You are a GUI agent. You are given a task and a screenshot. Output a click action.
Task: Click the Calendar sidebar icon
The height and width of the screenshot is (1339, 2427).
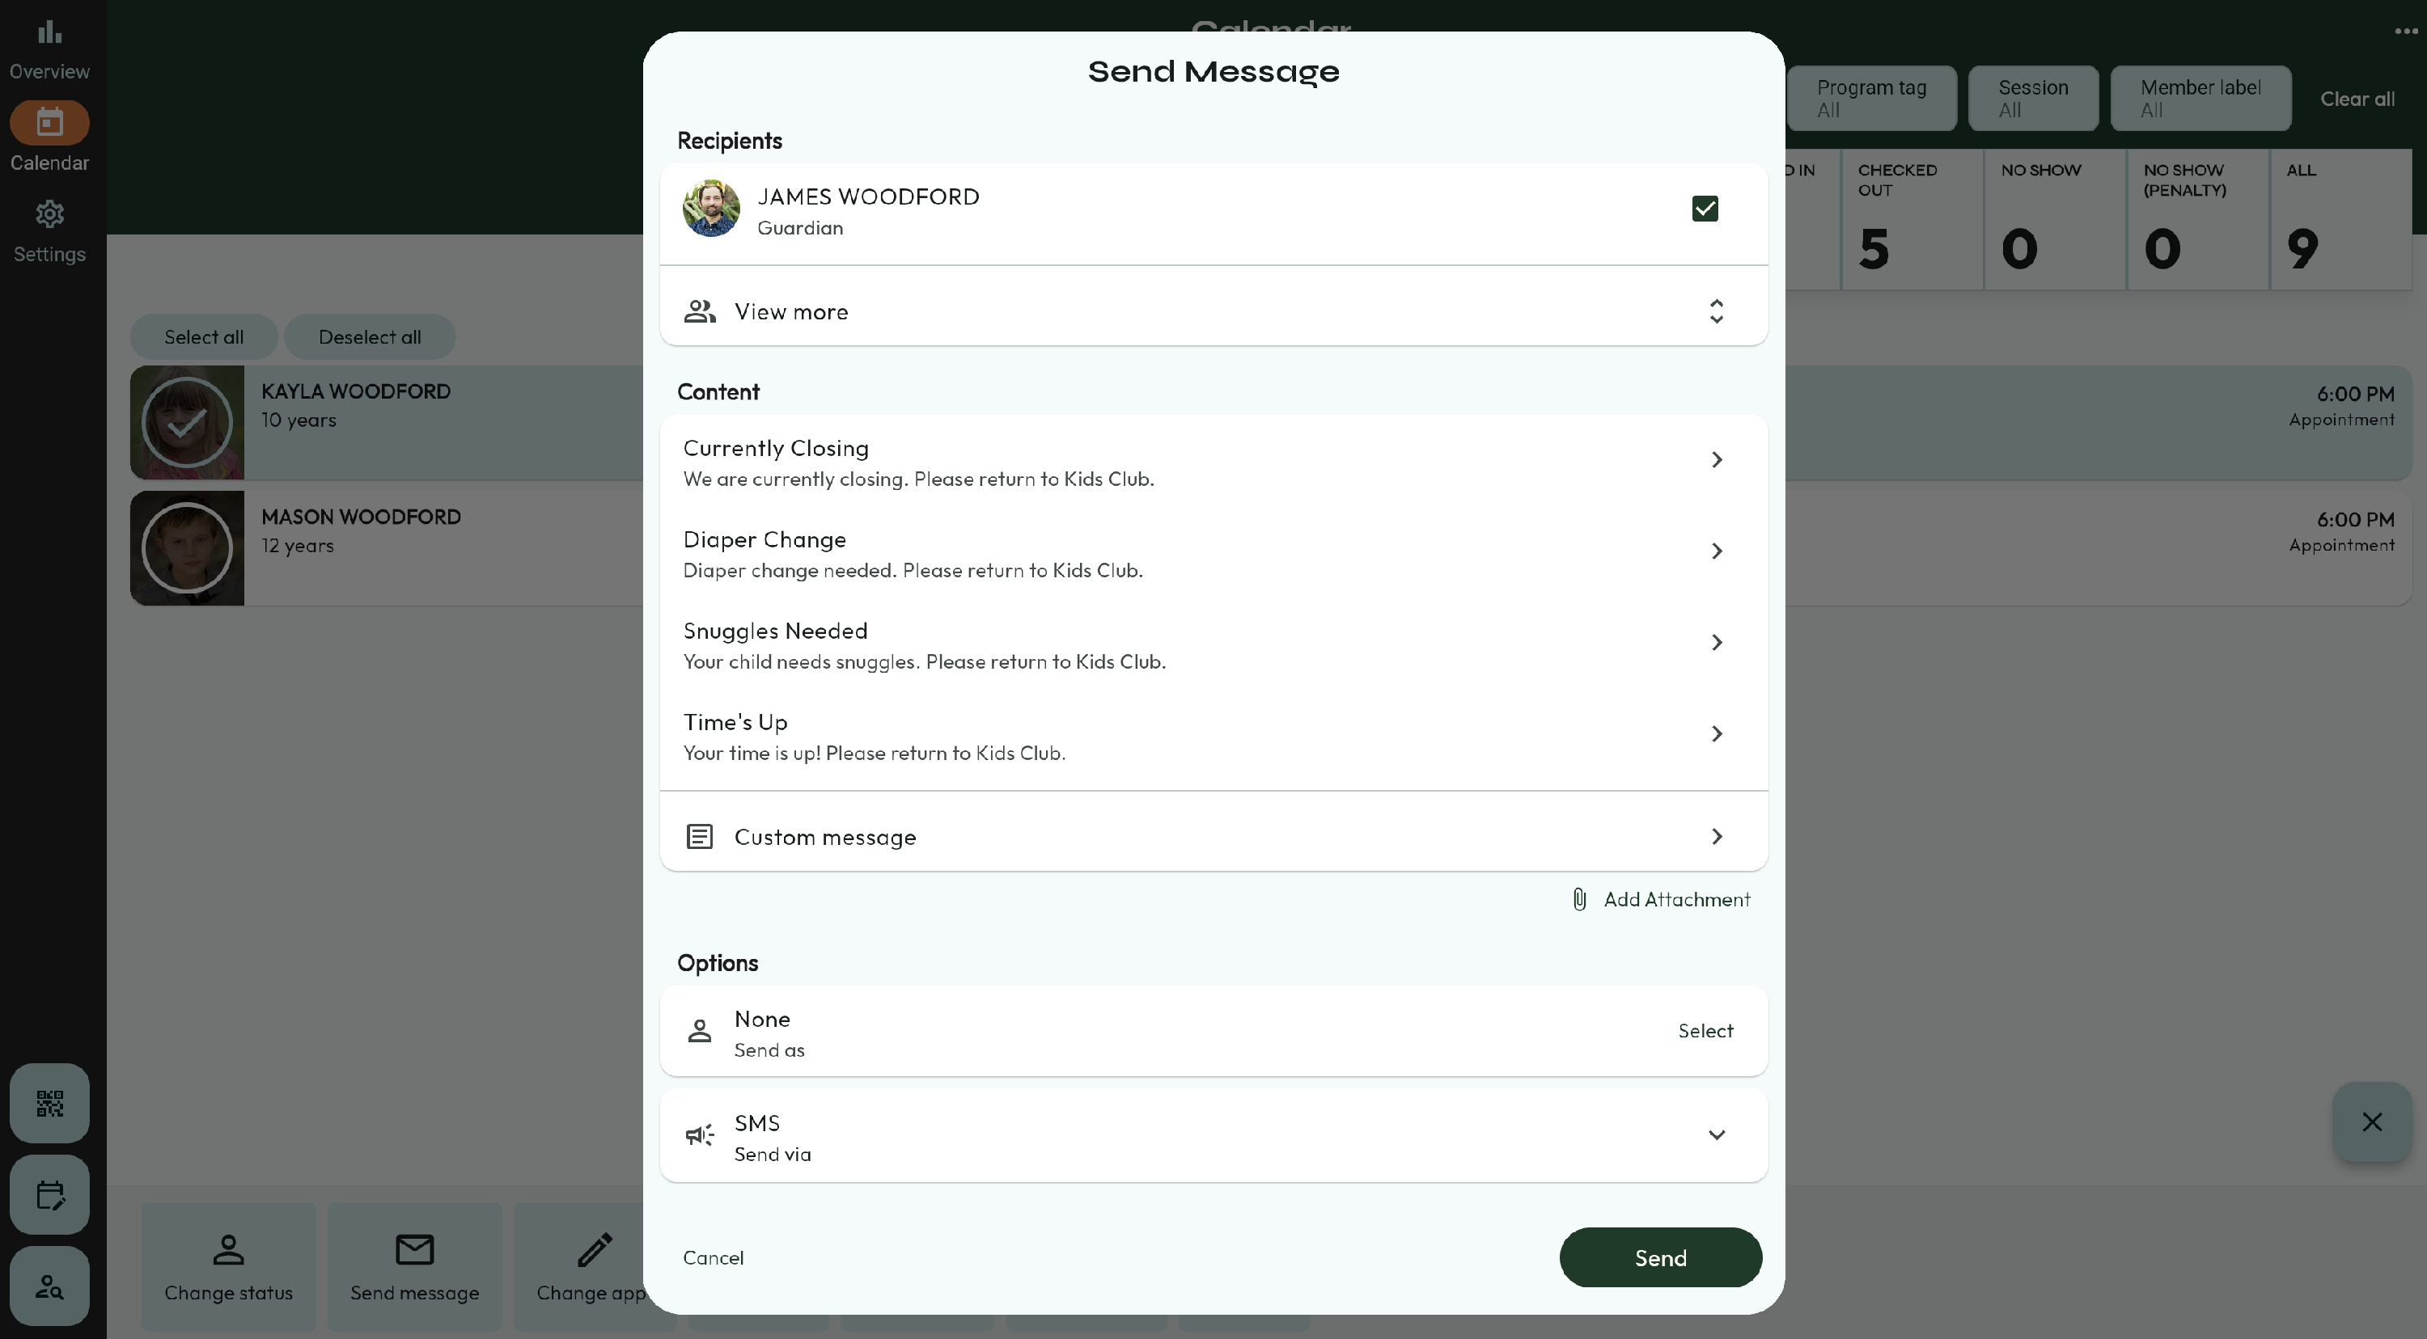[49, 122]
